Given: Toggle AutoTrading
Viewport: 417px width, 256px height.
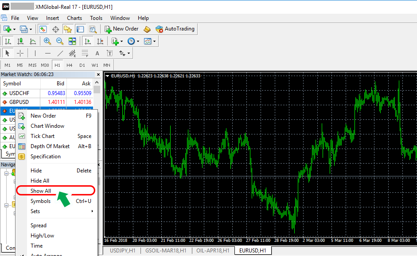Looking at the screenshot, I should coord(175,29).
